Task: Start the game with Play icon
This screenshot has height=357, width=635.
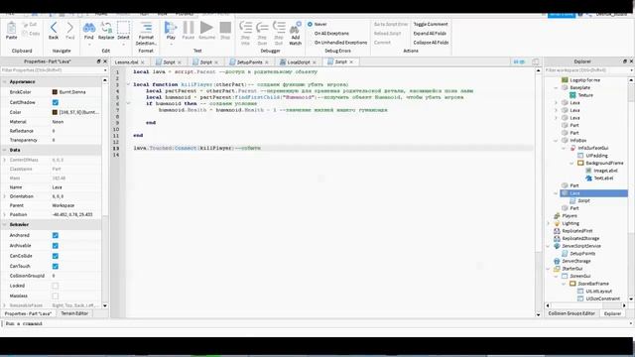Action: click(x=171, y=28)
